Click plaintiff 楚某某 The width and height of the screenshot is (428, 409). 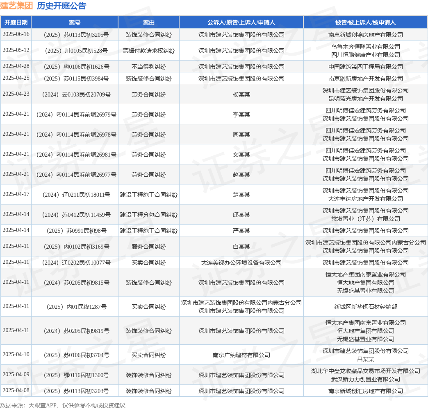pyautogui.click(x=241, y=195)
